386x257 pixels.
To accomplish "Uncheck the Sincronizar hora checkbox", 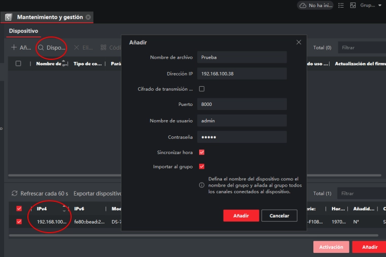I will [x=202, y=152].
